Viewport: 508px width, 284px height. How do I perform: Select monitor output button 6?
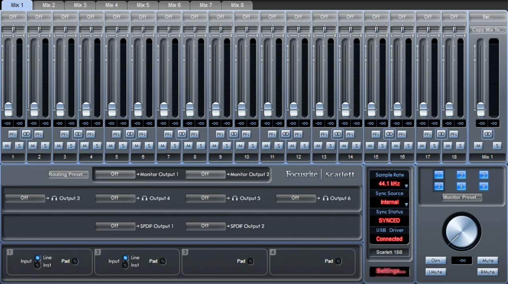click(x=483, y=186)
